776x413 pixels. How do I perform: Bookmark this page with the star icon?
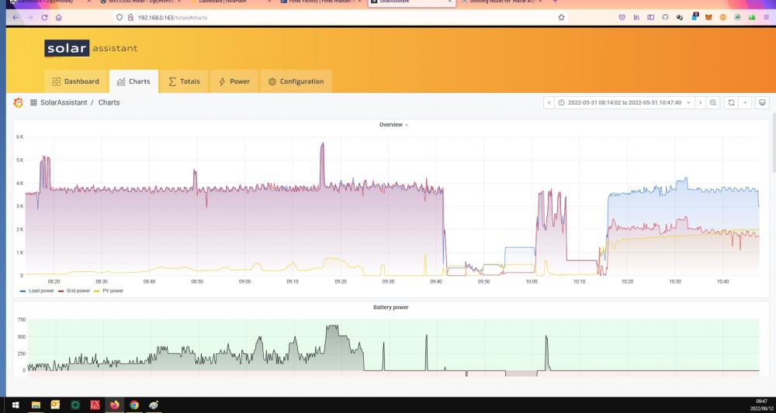tap(561, 17)
